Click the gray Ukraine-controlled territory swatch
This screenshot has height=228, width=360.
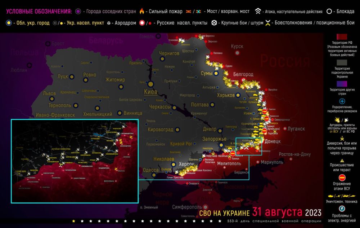[342, 62]
